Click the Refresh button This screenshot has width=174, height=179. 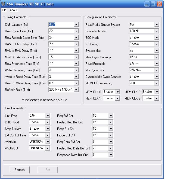click(20, 170)
